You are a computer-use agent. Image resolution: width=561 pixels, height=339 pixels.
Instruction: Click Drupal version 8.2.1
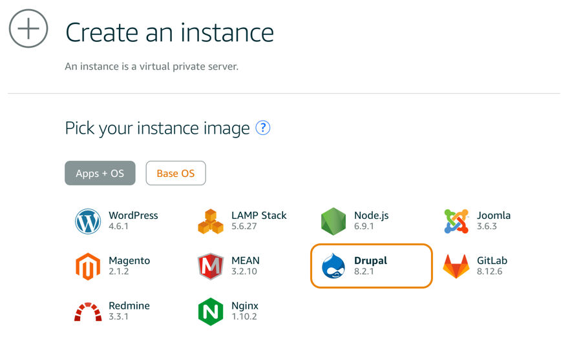pos(364,271)
